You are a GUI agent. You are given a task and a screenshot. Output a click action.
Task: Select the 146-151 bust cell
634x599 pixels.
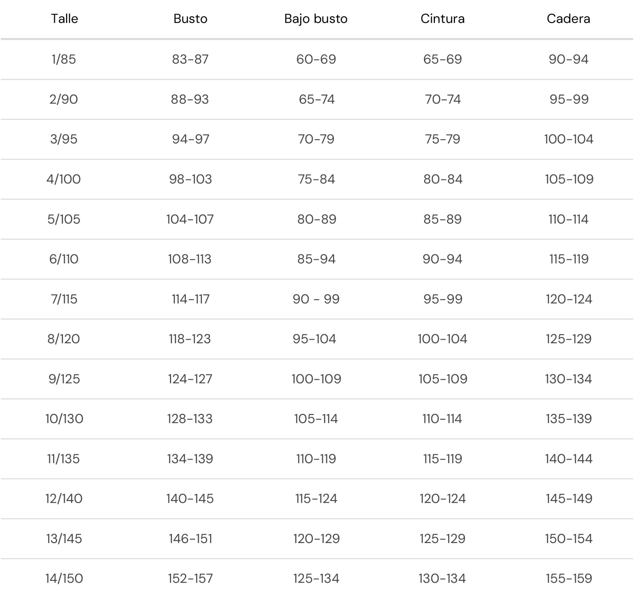[x=190, y=539]
